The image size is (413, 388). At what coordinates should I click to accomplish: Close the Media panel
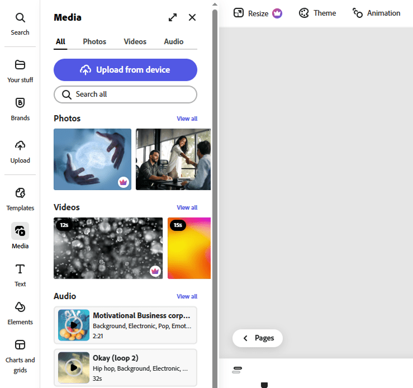pyautogui.click(x=192, y=17)
